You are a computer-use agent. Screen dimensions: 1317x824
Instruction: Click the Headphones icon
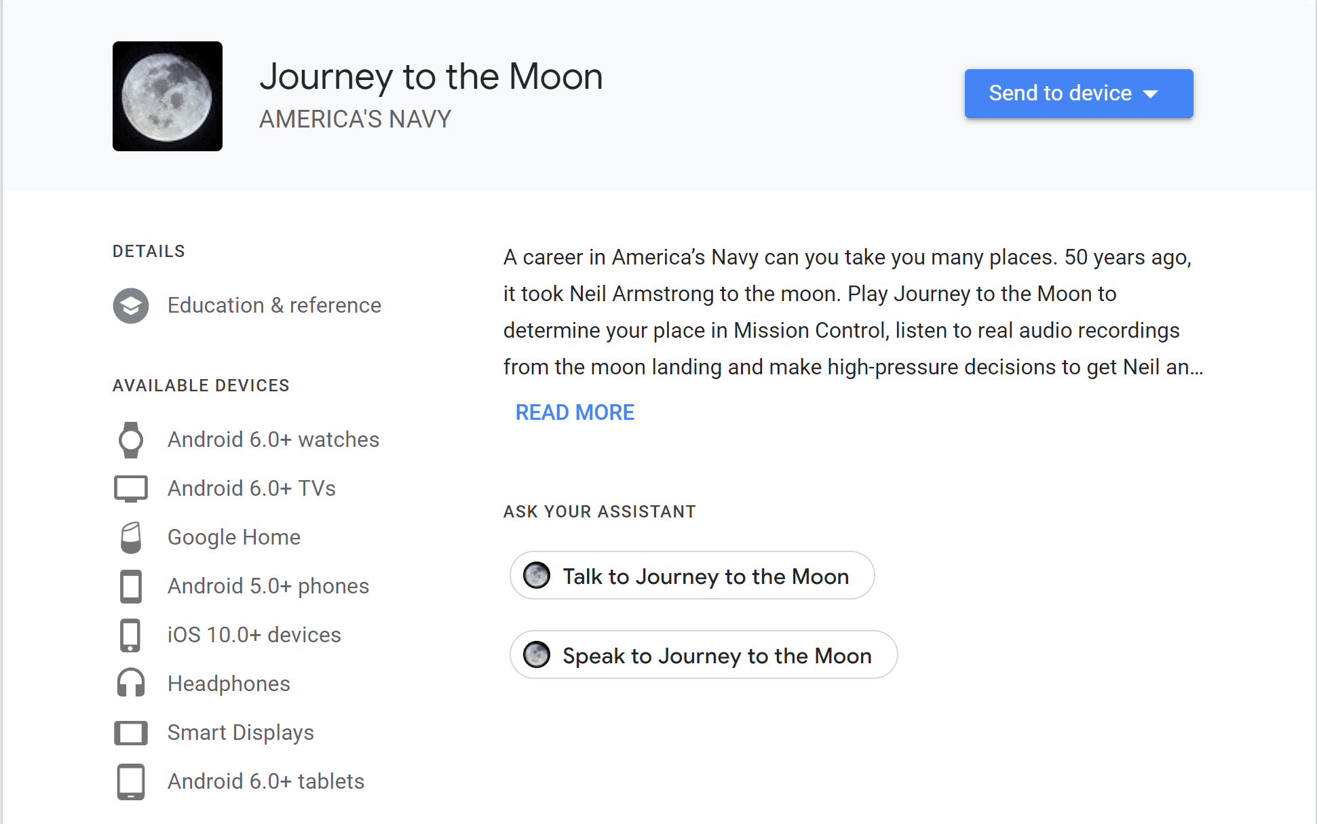click(x=131, y=684)
